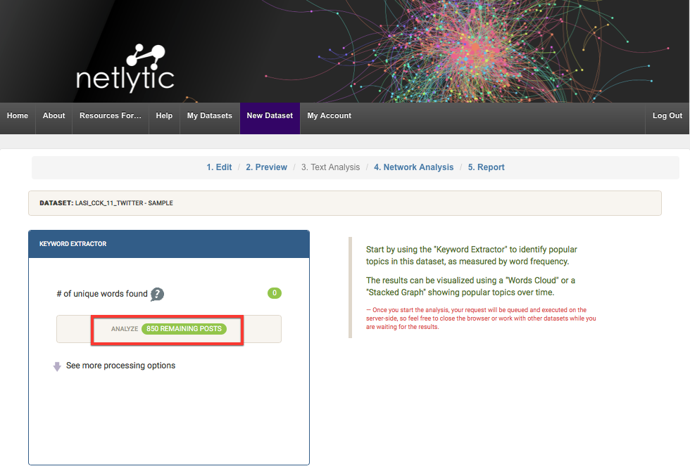
Task: Open the "5. Report" step
Action: 486,167
